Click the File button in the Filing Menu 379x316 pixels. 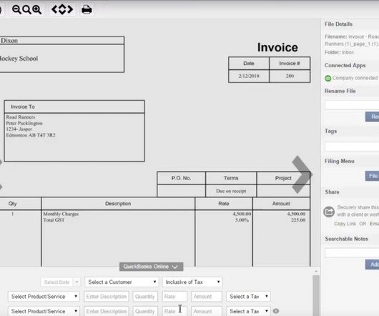pos(373,176)
